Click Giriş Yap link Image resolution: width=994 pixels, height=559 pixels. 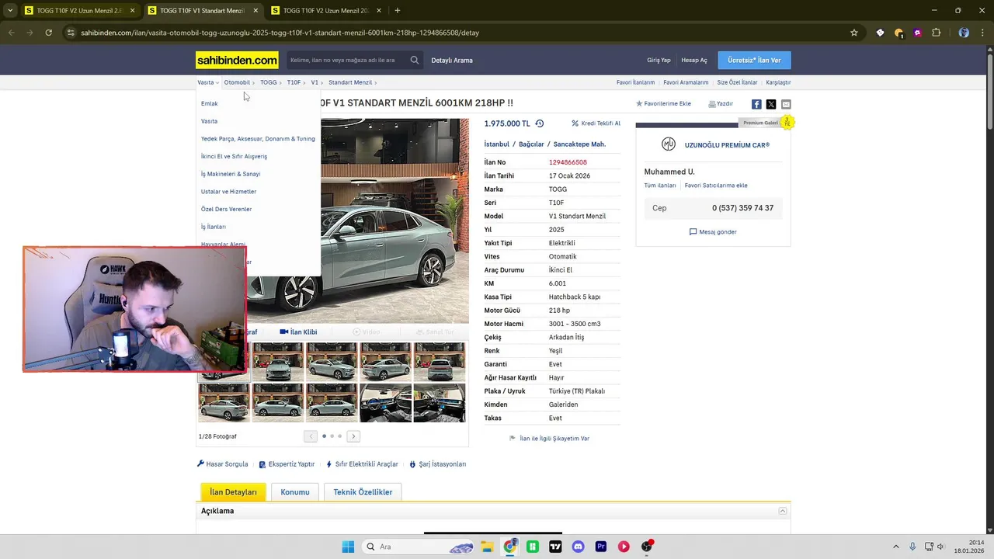[x=659, y=61]
